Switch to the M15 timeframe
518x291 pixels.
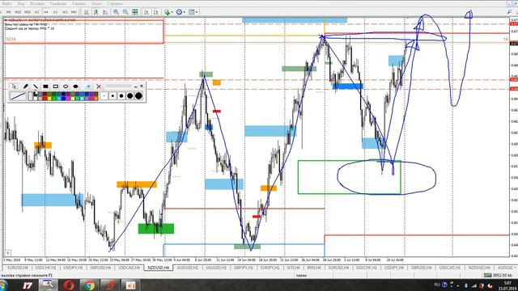(18, 12)
